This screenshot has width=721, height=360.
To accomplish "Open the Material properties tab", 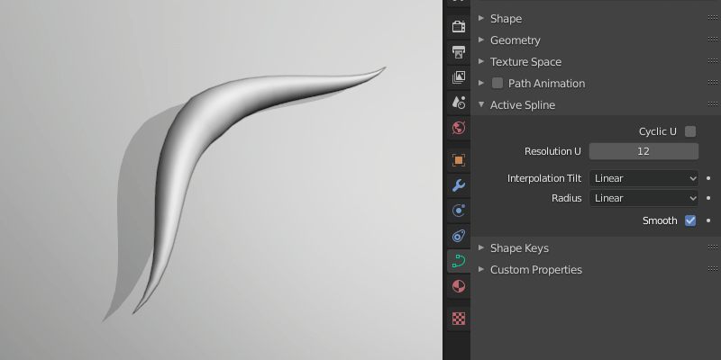I will click(x=459, y=286).
